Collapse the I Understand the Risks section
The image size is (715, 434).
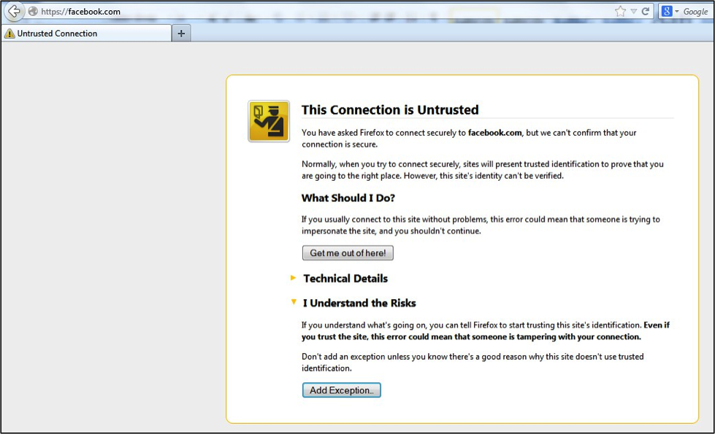pos(353,303)
